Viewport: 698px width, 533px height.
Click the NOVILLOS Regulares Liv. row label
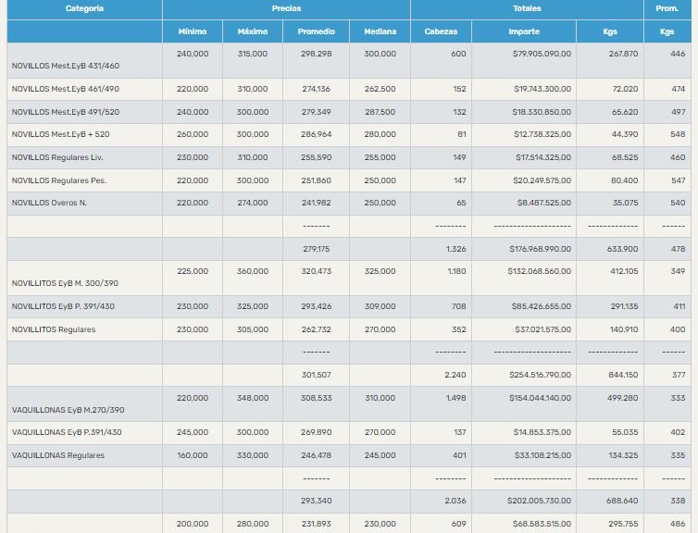[57, 158]
